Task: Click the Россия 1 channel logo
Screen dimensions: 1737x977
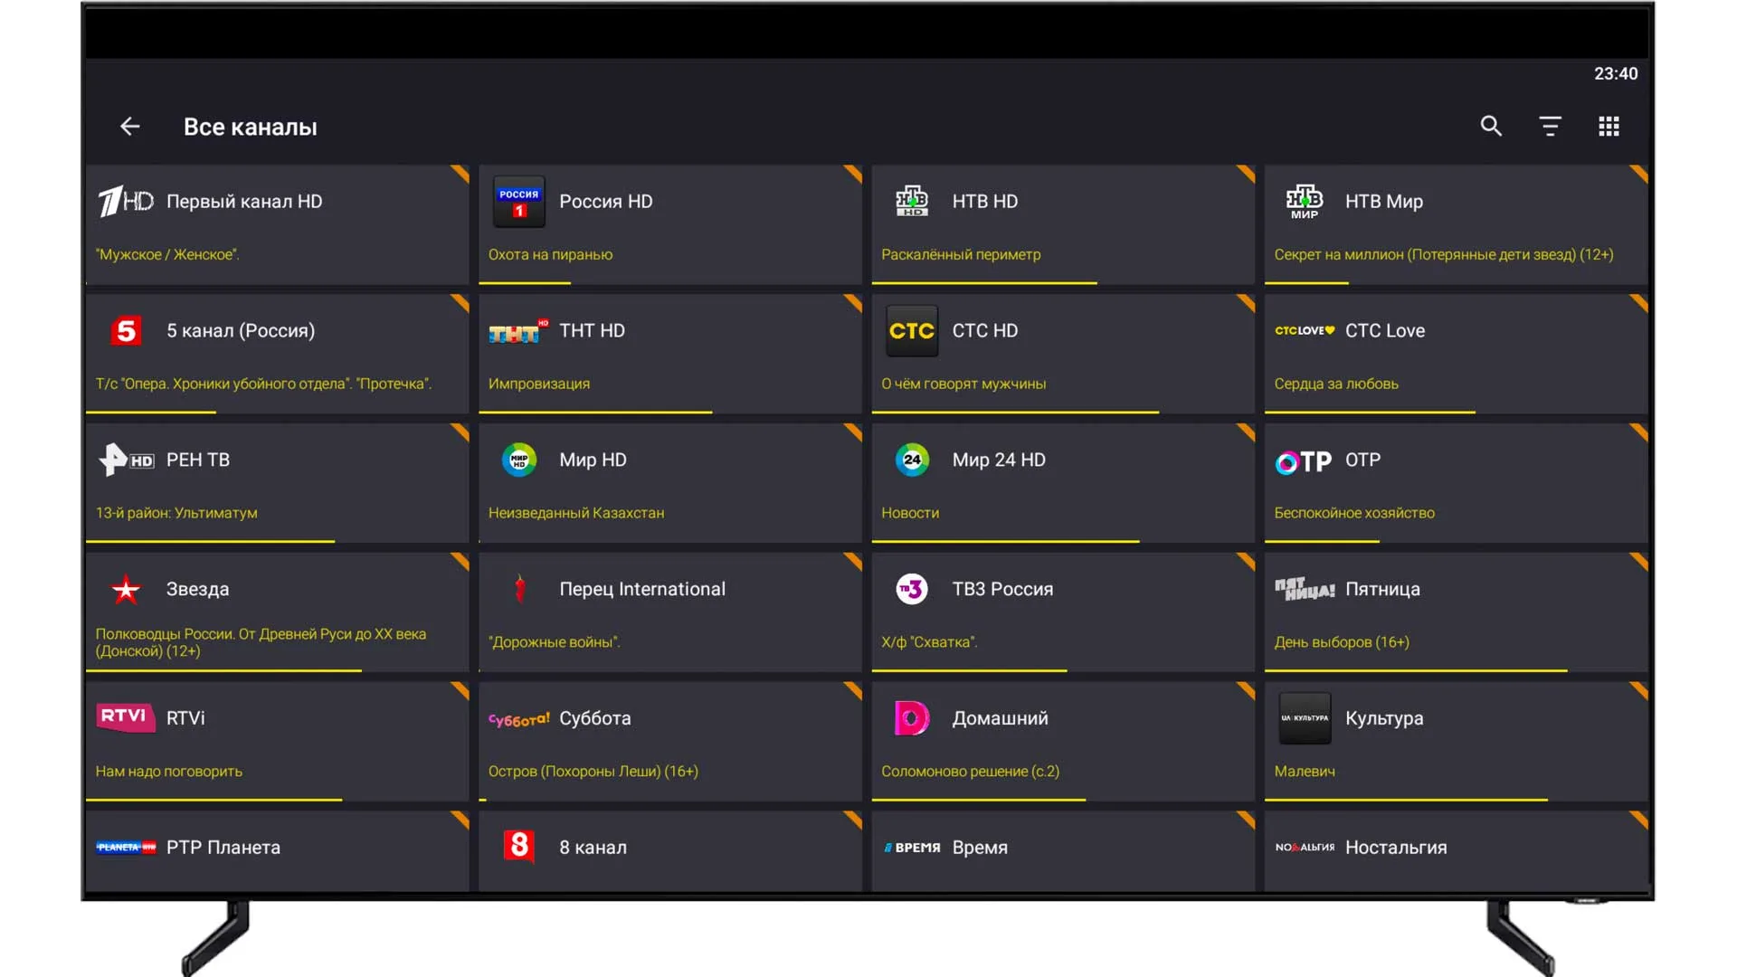Action: click(x=518, y=202)
